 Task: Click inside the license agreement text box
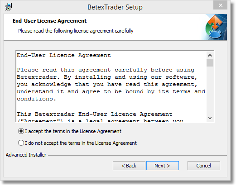coord(111,86)
